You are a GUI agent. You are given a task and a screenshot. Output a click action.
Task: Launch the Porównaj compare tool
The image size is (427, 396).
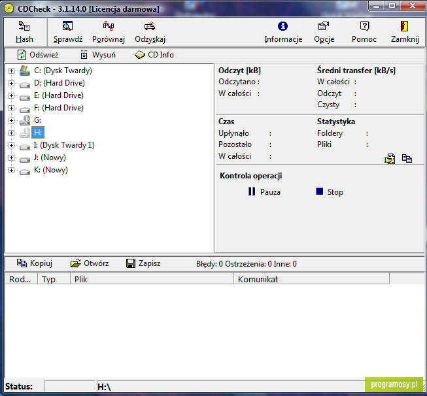click(109, 32)
